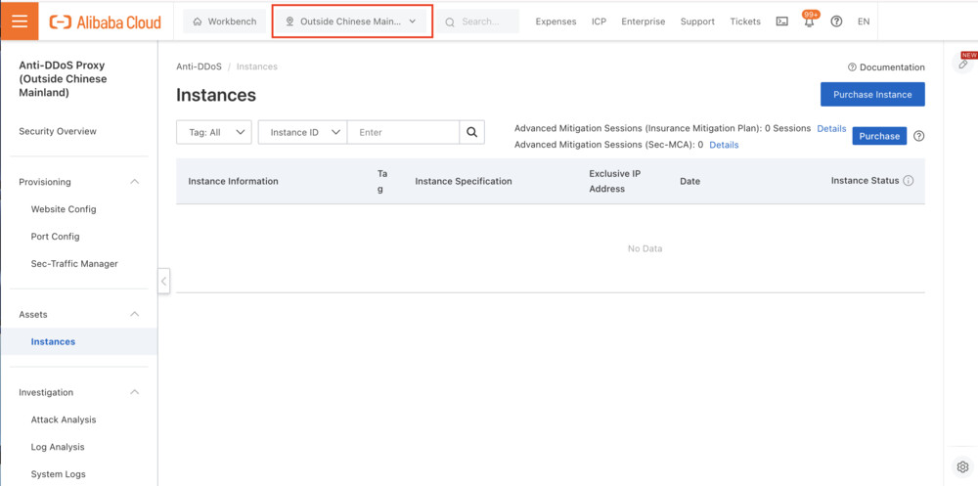
Task: Click the search magnifier button beside Enter field
Action: point(472,132)
